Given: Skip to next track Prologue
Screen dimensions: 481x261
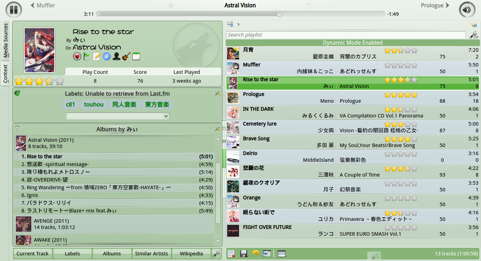Looking at the screenshot, I should point(435,5).
